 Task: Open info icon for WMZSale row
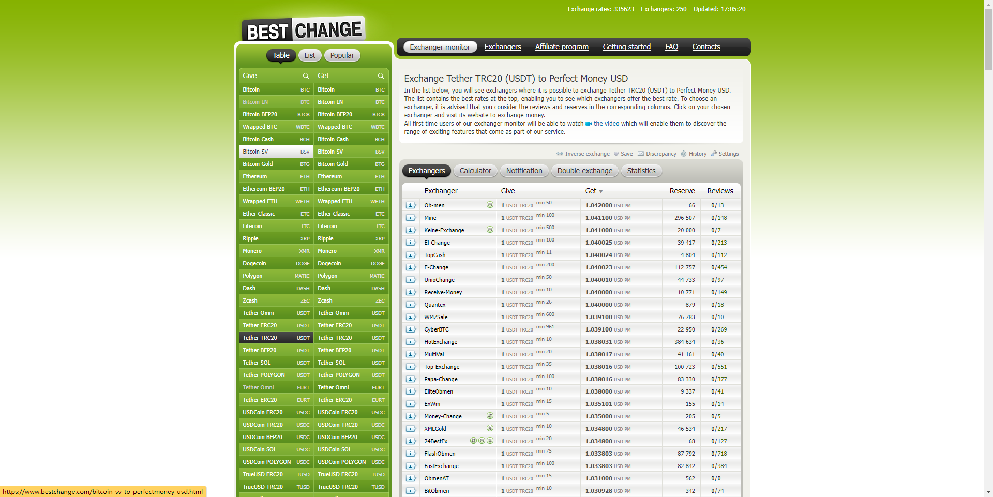tap(411, 317)
